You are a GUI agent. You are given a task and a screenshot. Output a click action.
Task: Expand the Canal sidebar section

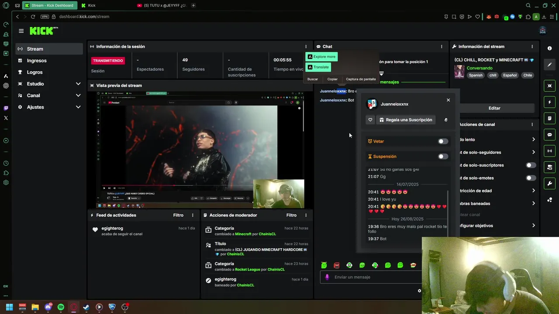pos(78,96)
